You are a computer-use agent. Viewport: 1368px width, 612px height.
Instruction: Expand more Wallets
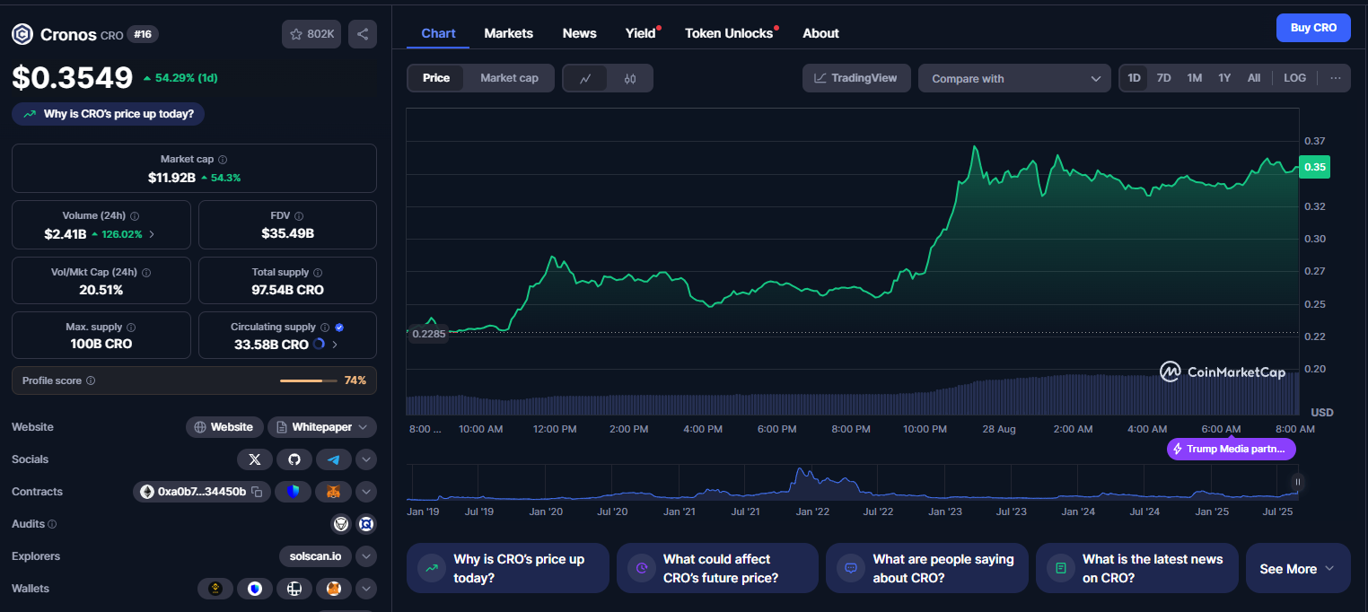pos(365,589)
